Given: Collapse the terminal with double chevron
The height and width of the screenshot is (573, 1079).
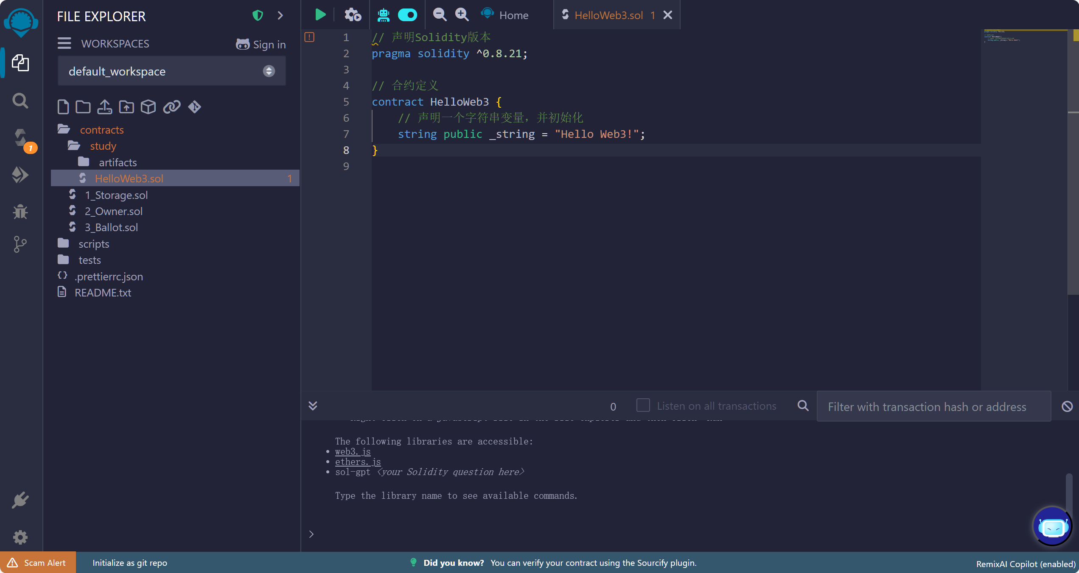Looking at the screenshot, I should pyautogui.click(x=313, y=406).
